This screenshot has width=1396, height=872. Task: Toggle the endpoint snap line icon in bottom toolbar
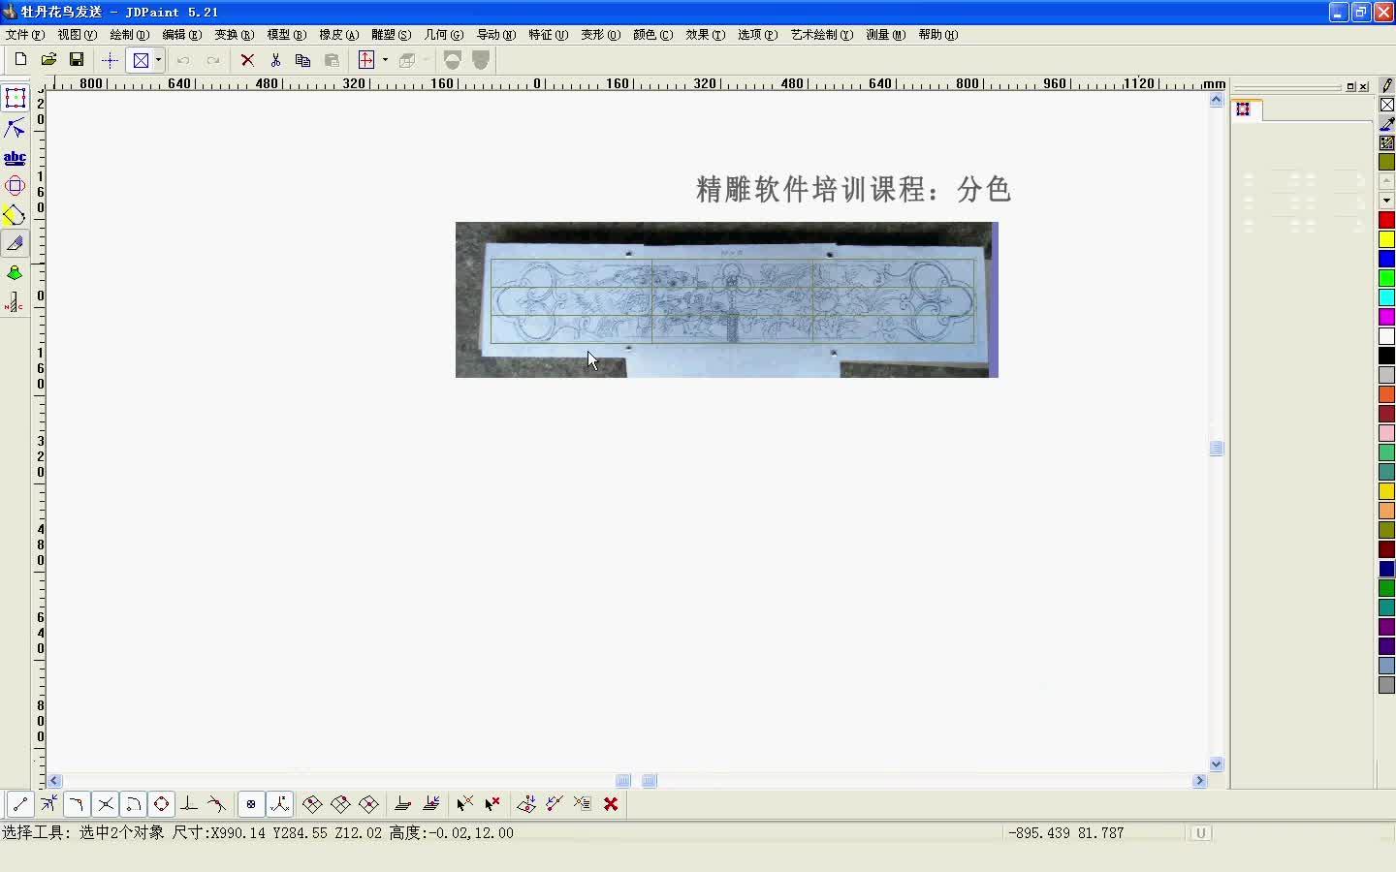click(20, 804)
